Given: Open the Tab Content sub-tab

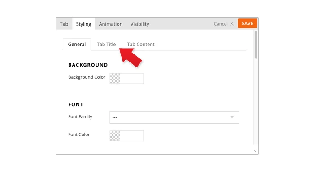Looking at the screenshot, I should pos(141,44).
